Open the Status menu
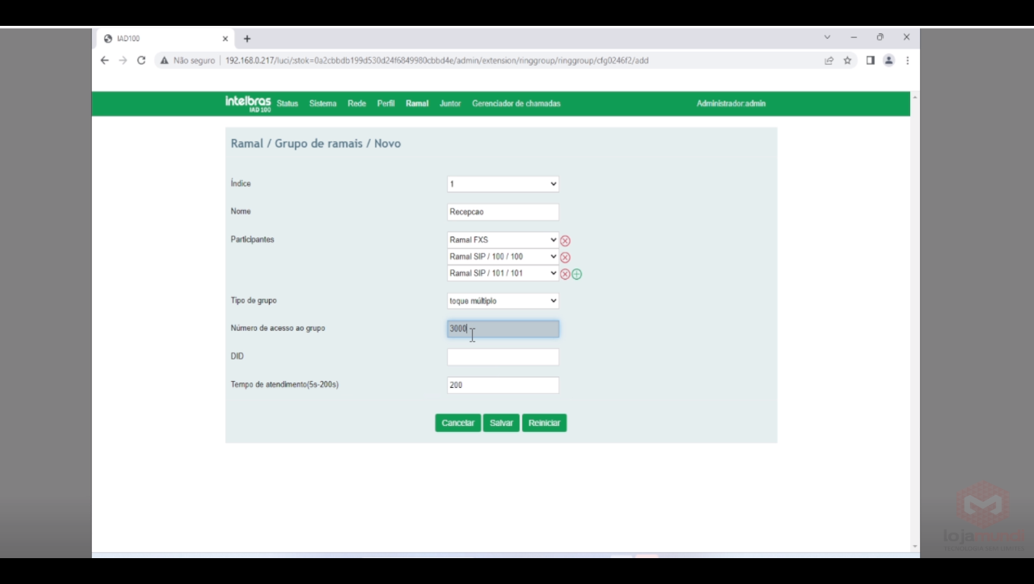The width and height of the screenshot is (1034, 584). click(x=287, y=103)
